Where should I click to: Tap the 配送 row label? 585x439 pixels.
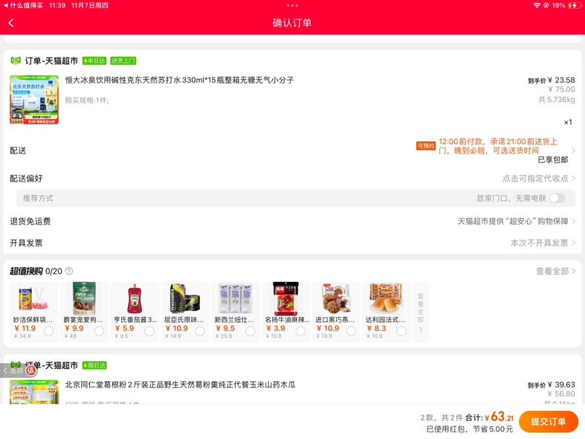(x=18, y=150)
